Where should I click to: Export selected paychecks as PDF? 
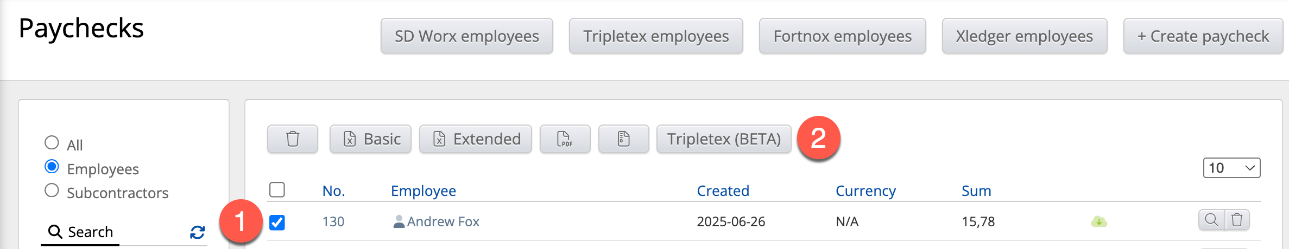[x=565, y=139]
